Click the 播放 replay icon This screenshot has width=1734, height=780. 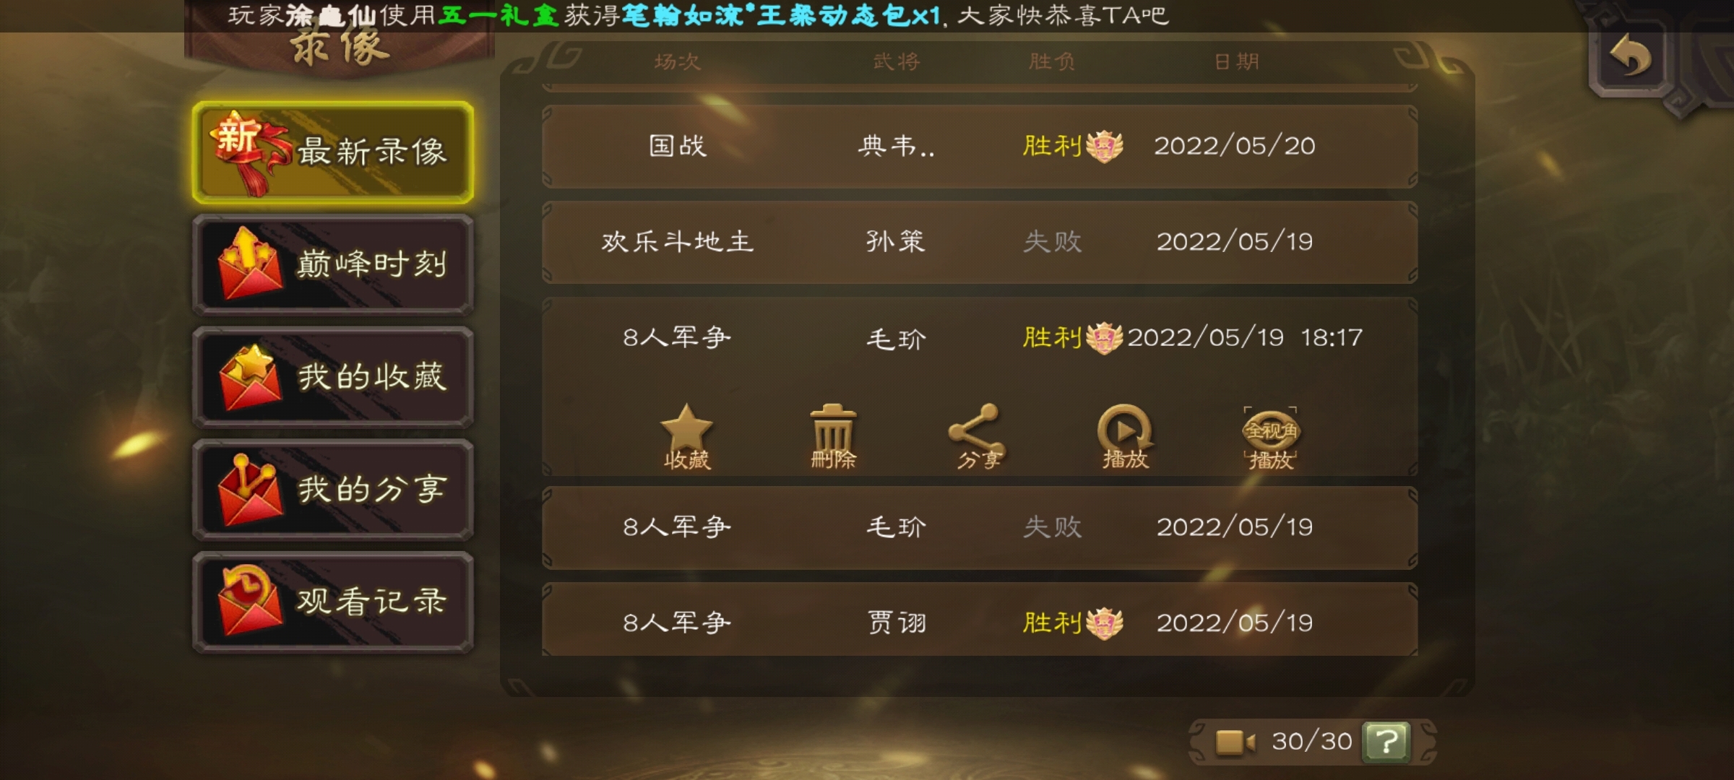click(1125, 437)
